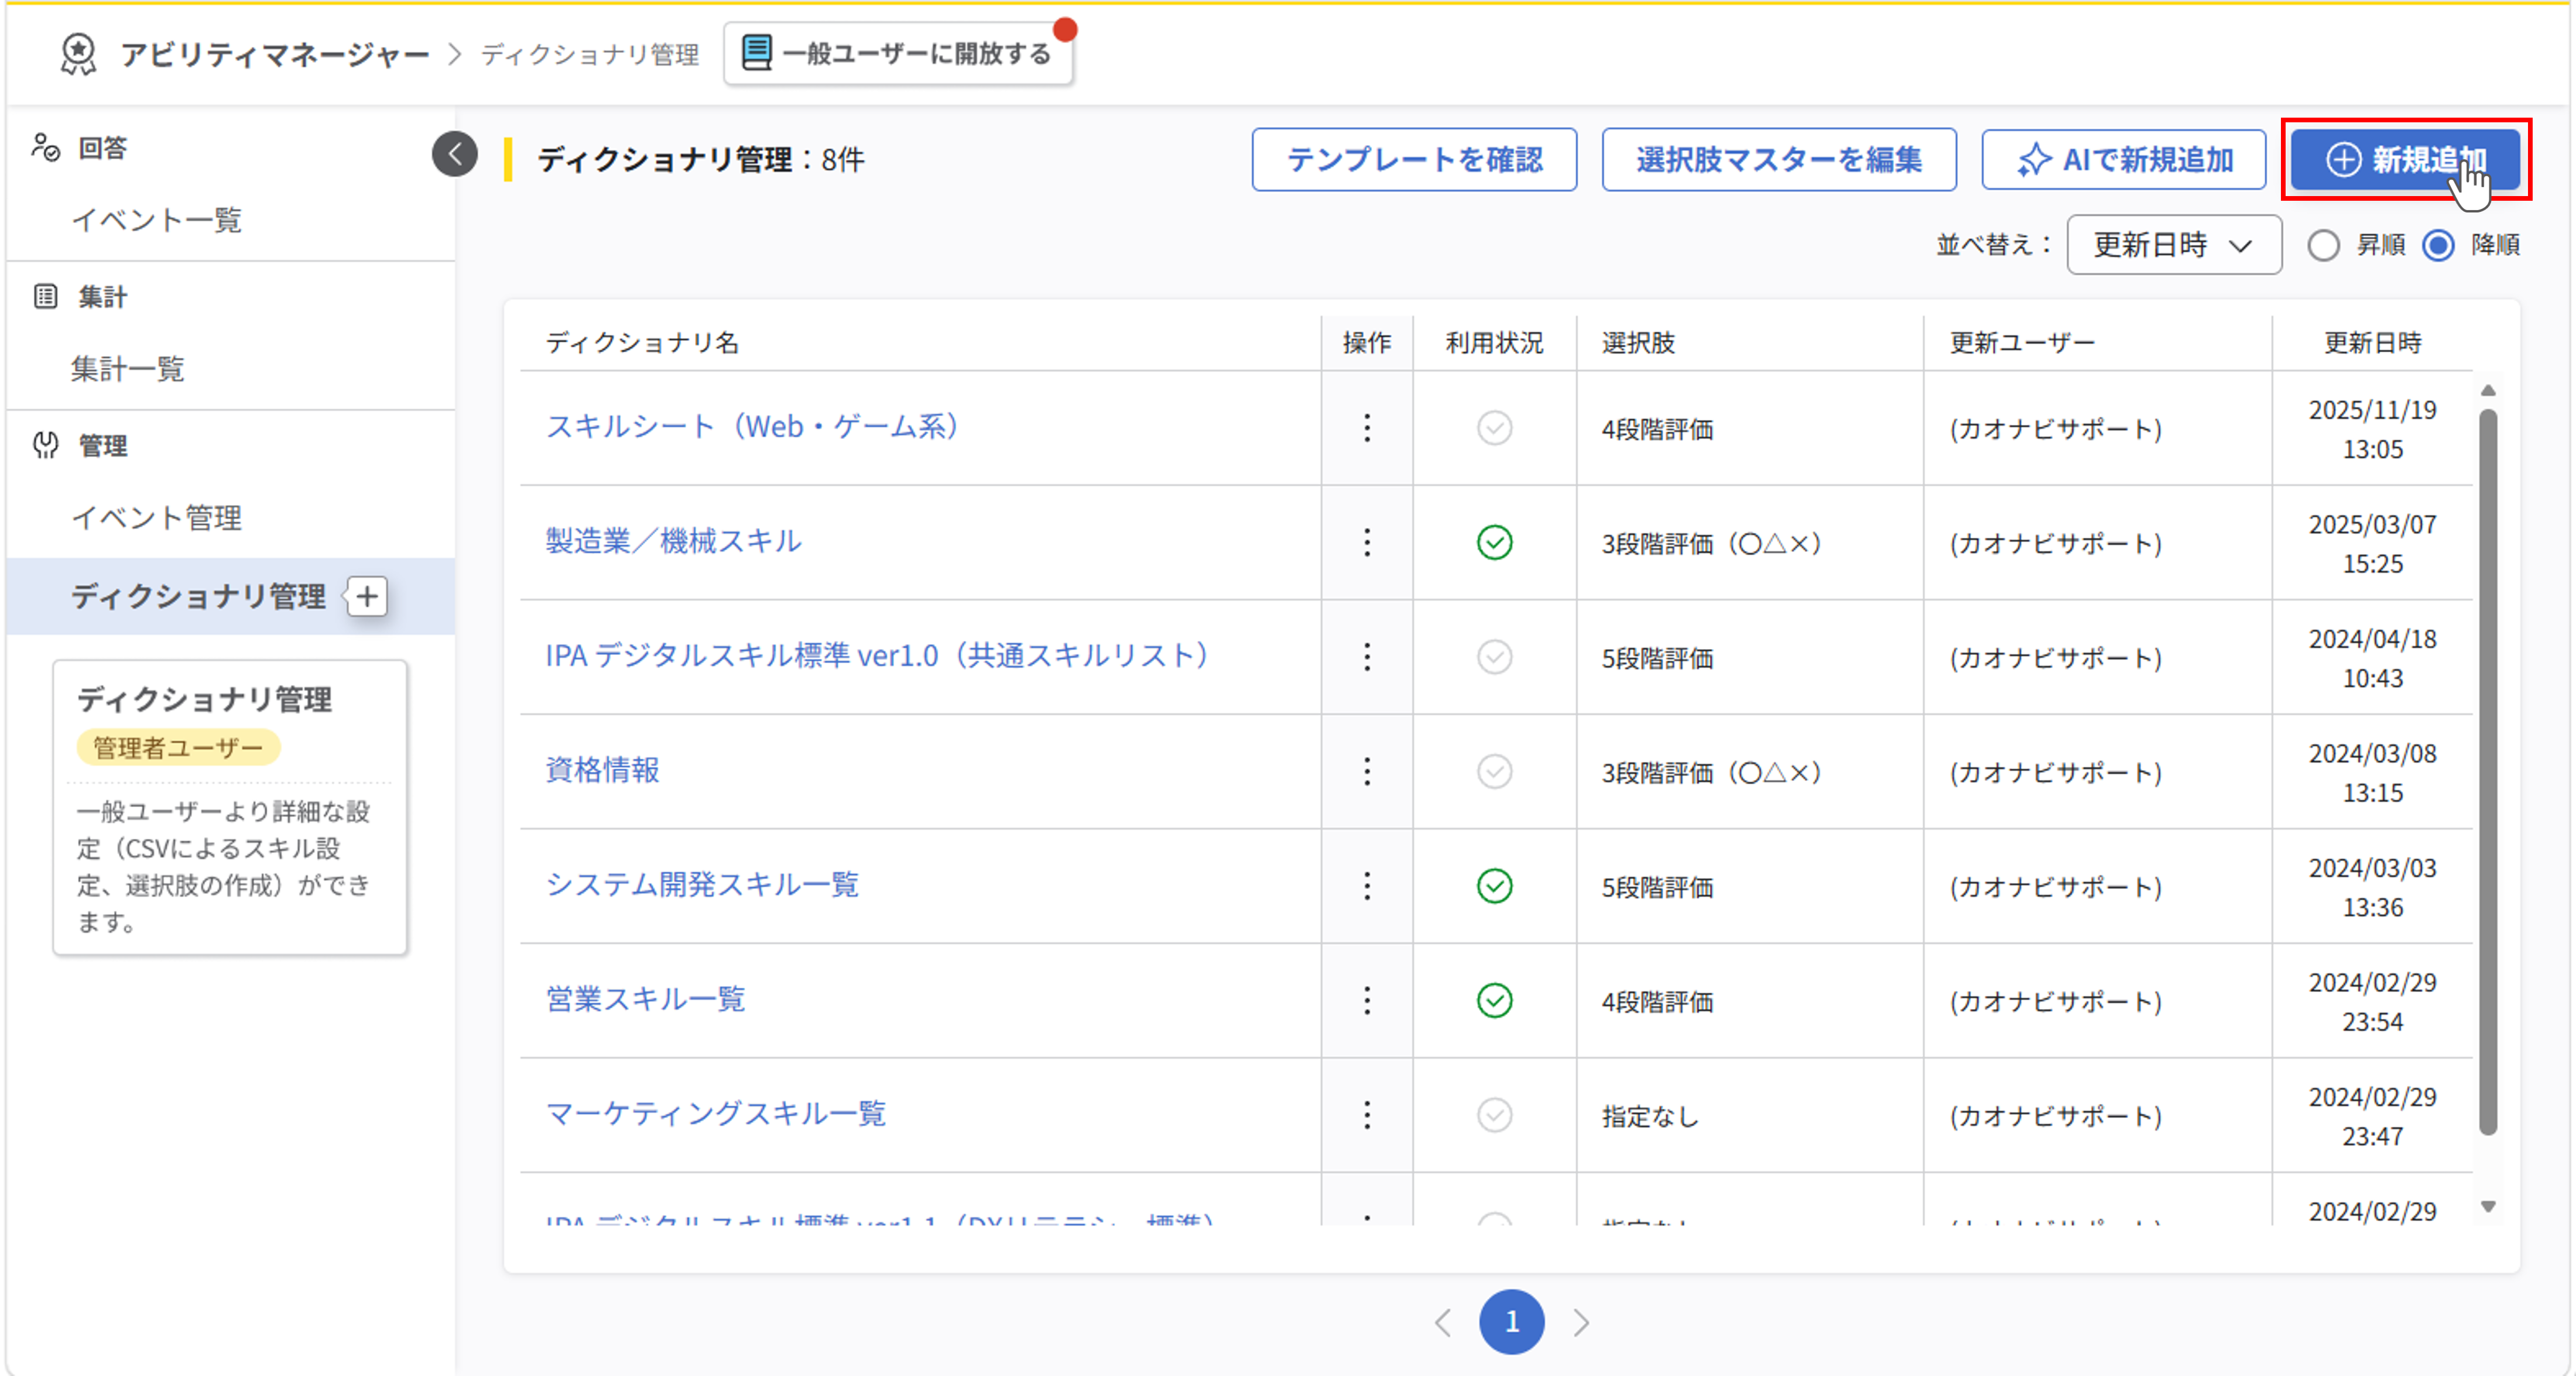Image resolution: width=2576 pixels, height=1376 pixels.
Task: Open the 営業スキル一覧 dictionary
Action: pyautogui.click(x=645, y=999)
